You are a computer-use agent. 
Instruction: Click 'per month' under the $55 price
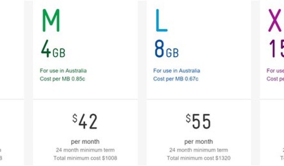pyautogui.click(x=199, y=142)
